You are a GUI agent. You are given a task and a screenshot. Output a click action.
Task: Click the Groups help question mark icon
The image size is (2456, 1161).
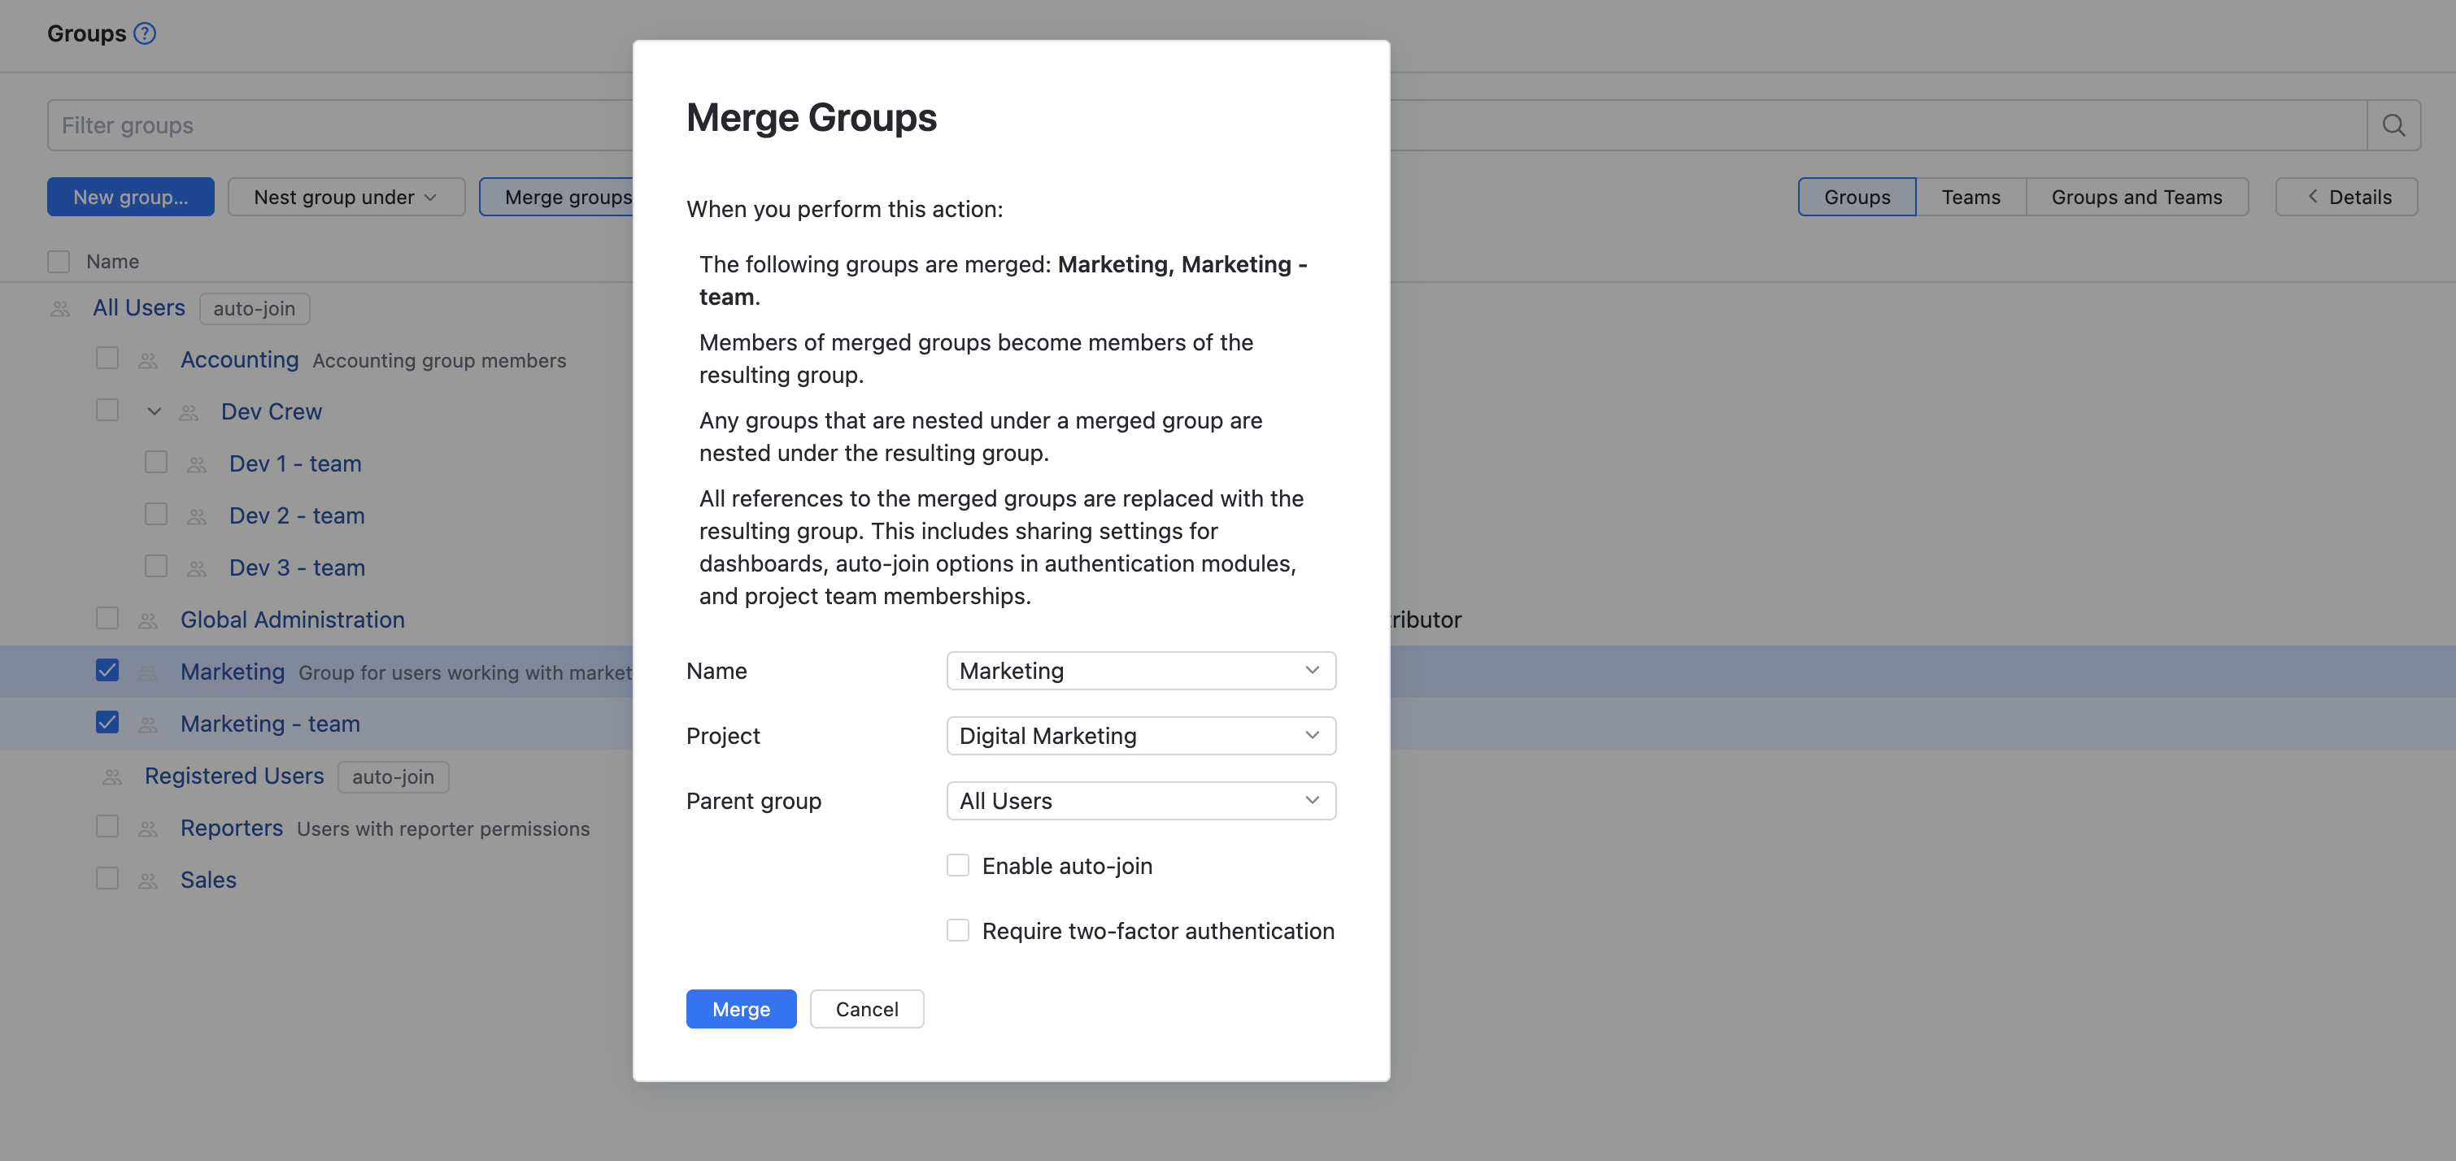[x=144, y=33]
